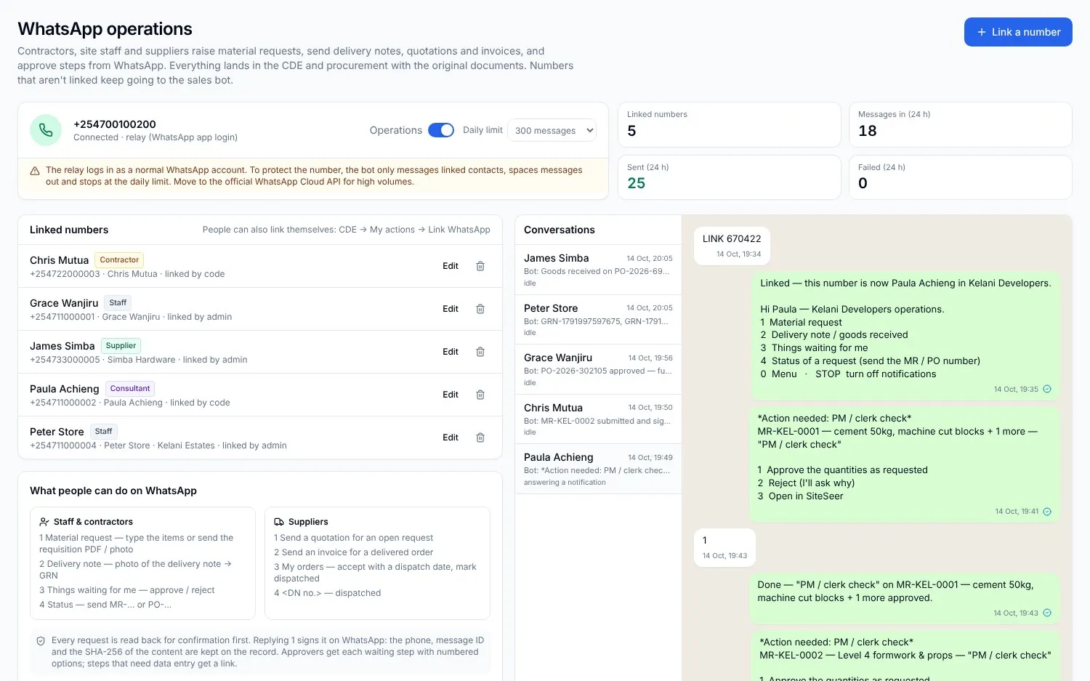Click the shield icon beside confirmation note

click(41, 641)
